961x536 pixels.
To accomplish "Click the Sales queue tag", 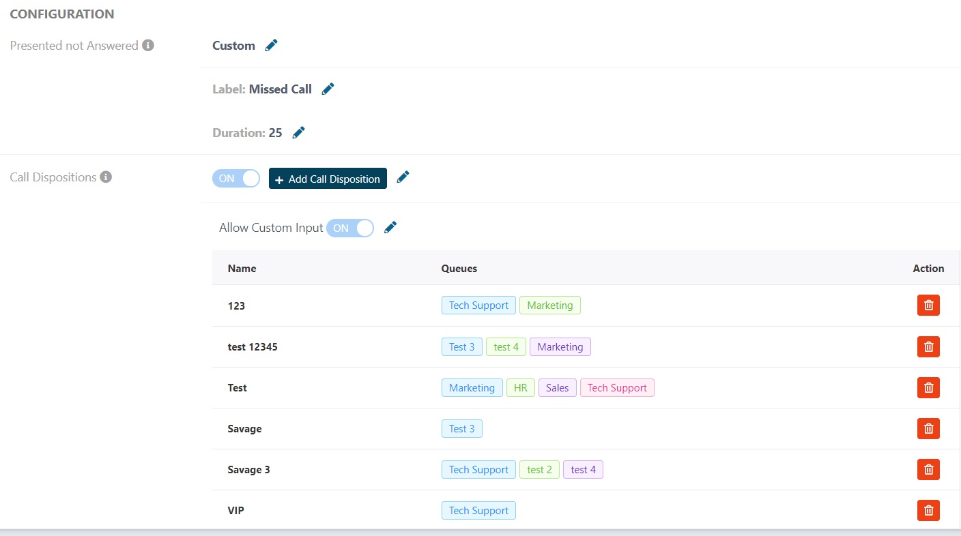I will coord(558,387).
